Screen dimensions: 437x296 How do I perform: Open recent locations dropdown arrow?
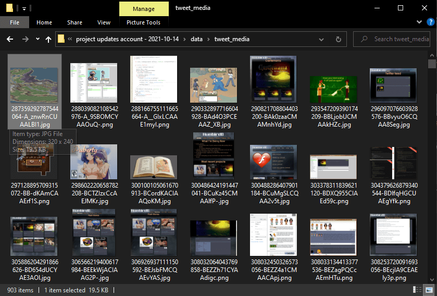[38, 39]
